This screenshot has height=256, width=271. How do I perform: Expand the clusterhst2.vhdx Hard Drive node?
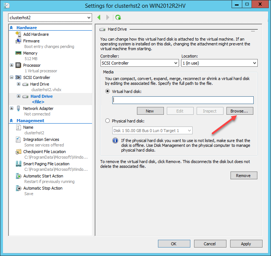pos(18,84)
